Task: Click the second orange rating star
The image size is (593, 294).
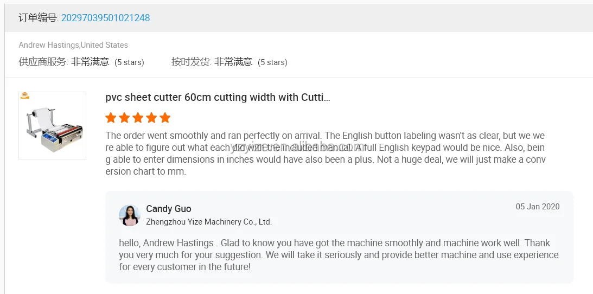Action: point(124,118)
